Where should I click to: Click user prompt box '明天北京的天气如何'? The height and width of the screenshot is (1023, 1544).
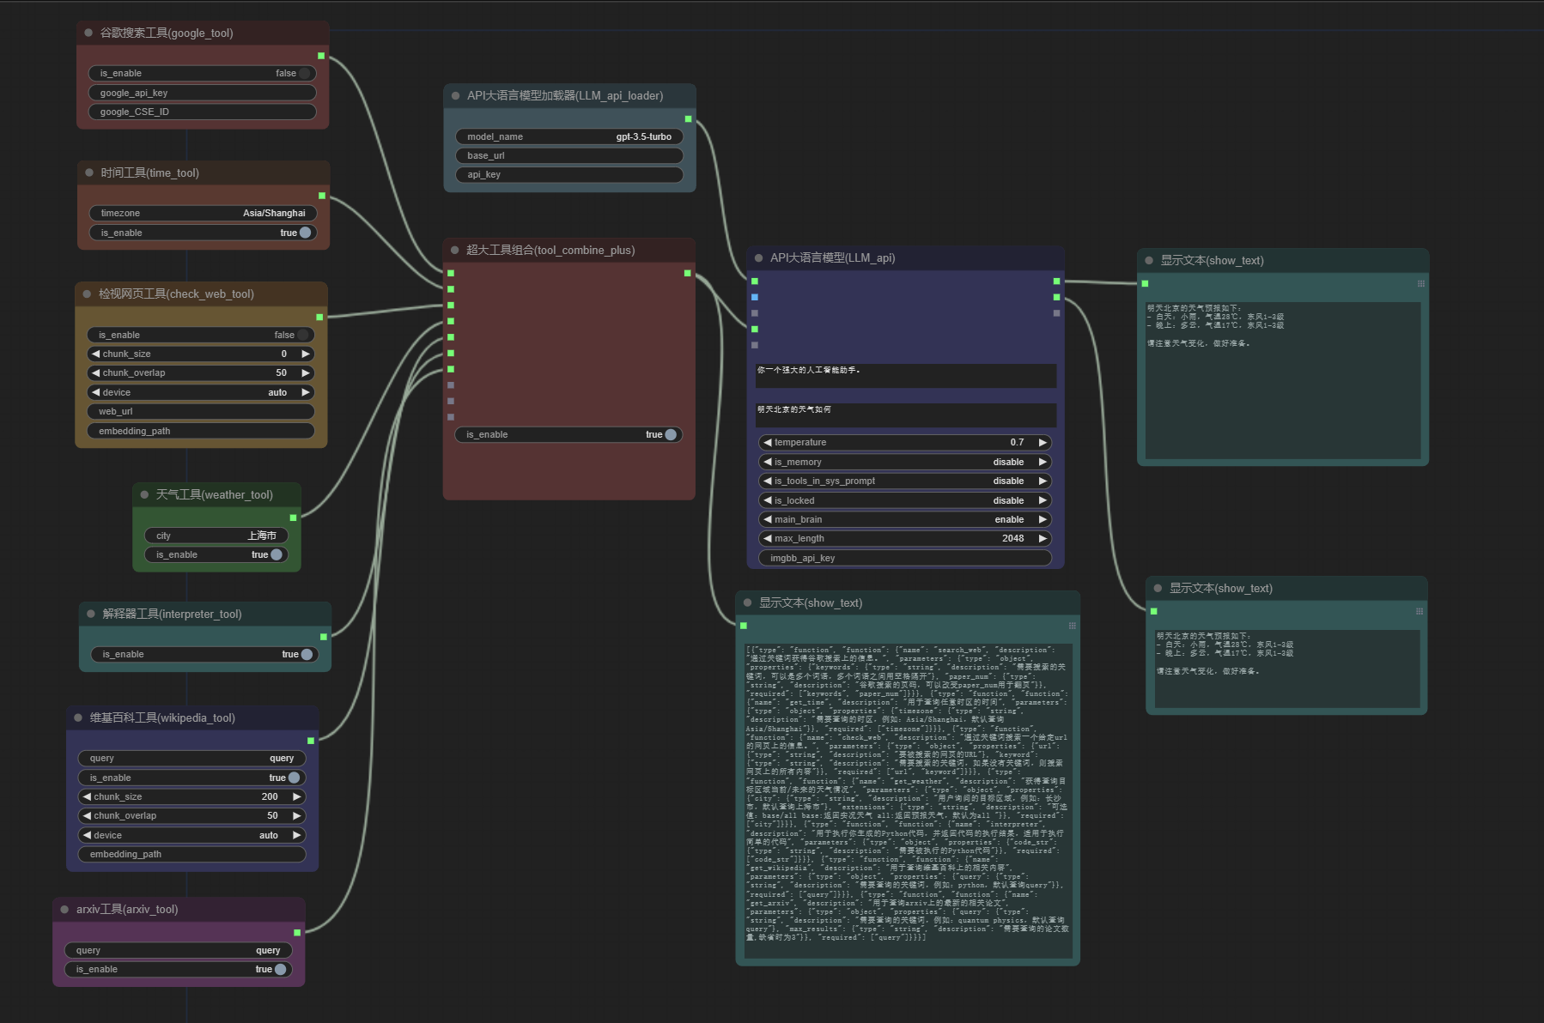coord(906,415)
